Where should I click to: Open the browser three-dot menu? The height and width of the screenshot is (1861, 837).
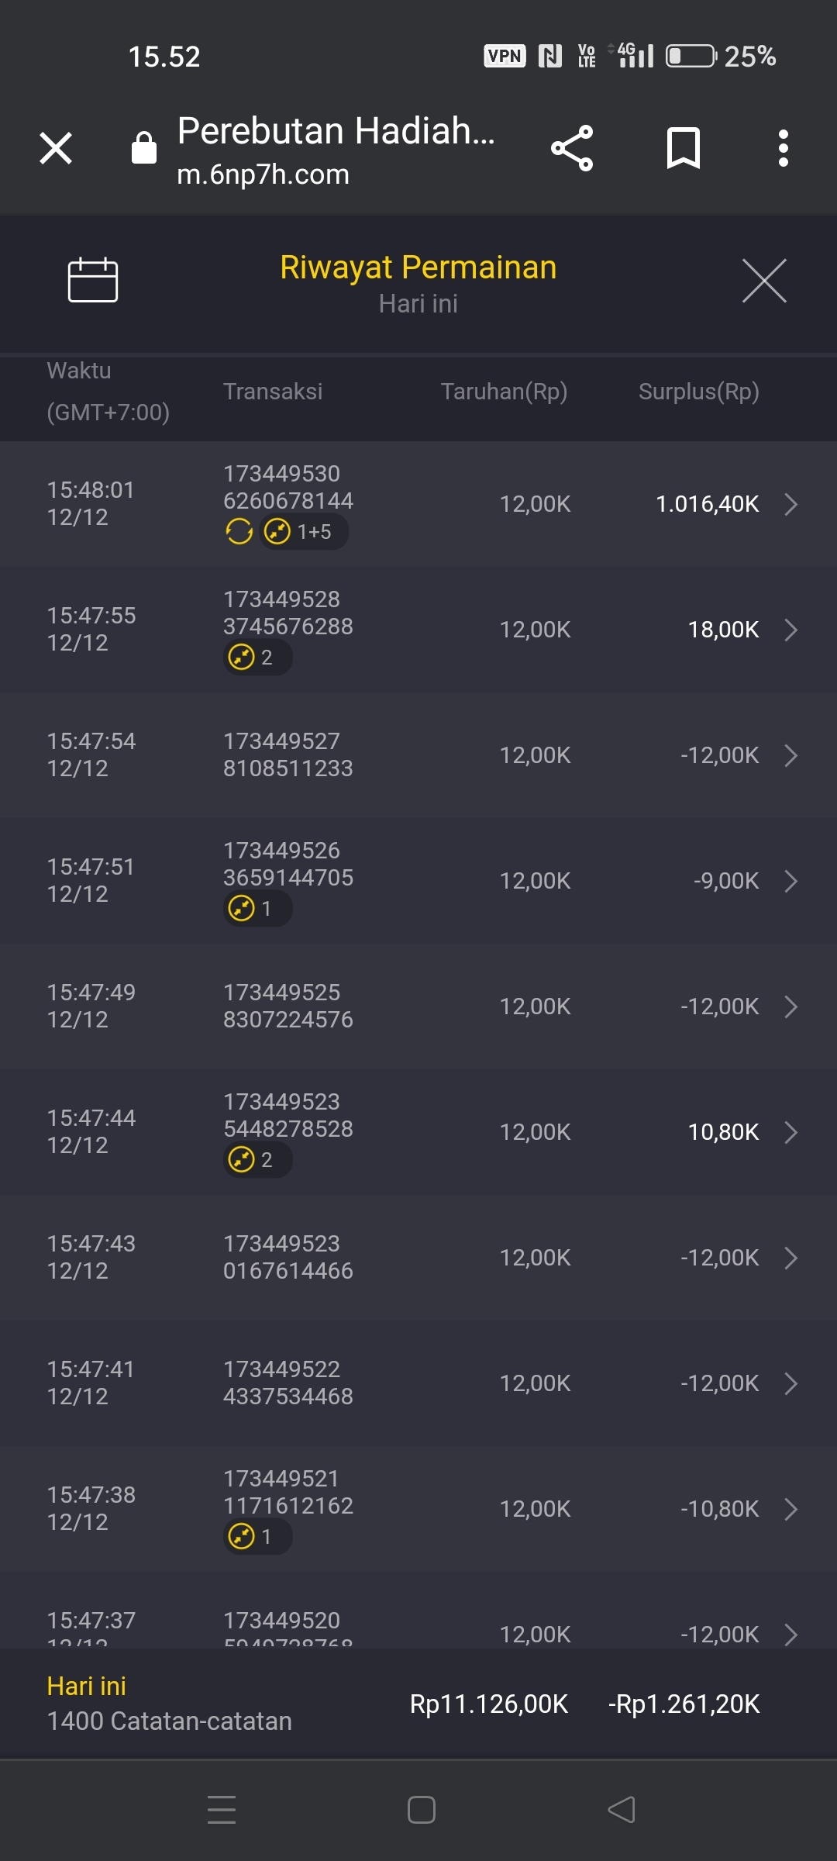tap(784, 148)
